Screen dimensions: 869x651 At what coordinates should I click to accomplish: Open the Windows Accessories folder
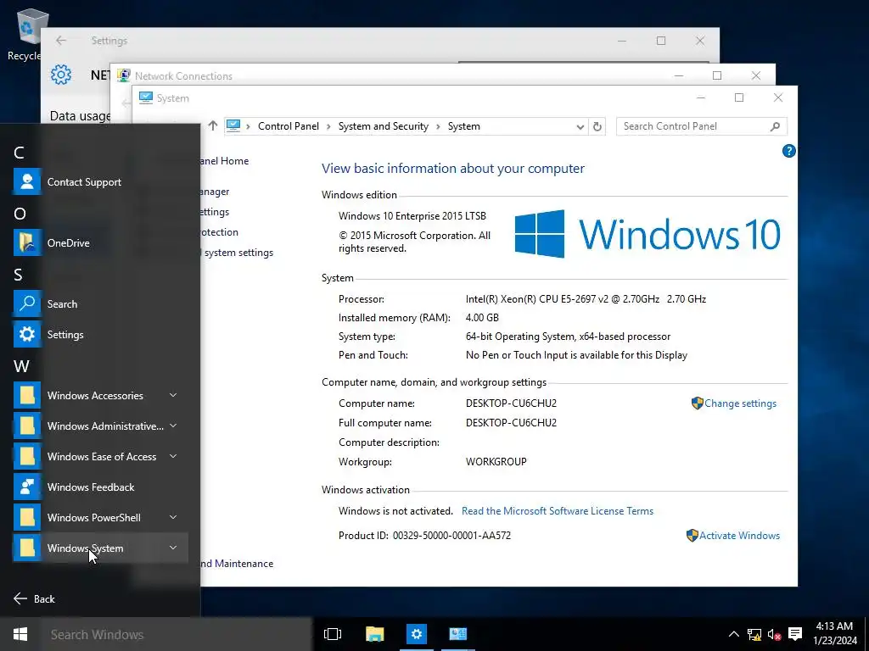click(100, 395)
